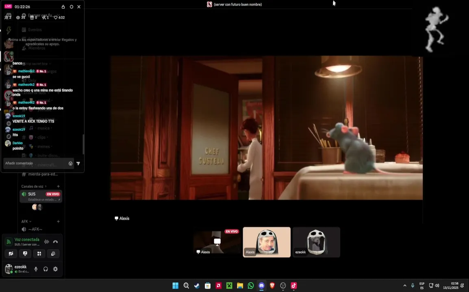This screenshot has width=469, height=292.
Task: Click matheo4k2 above 'se ve gucci'
Action: (x=26, y=71)
